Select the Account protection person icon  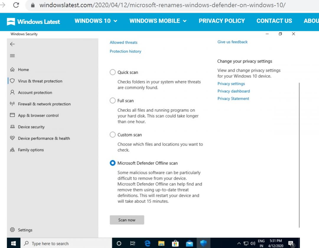(12, 92)
